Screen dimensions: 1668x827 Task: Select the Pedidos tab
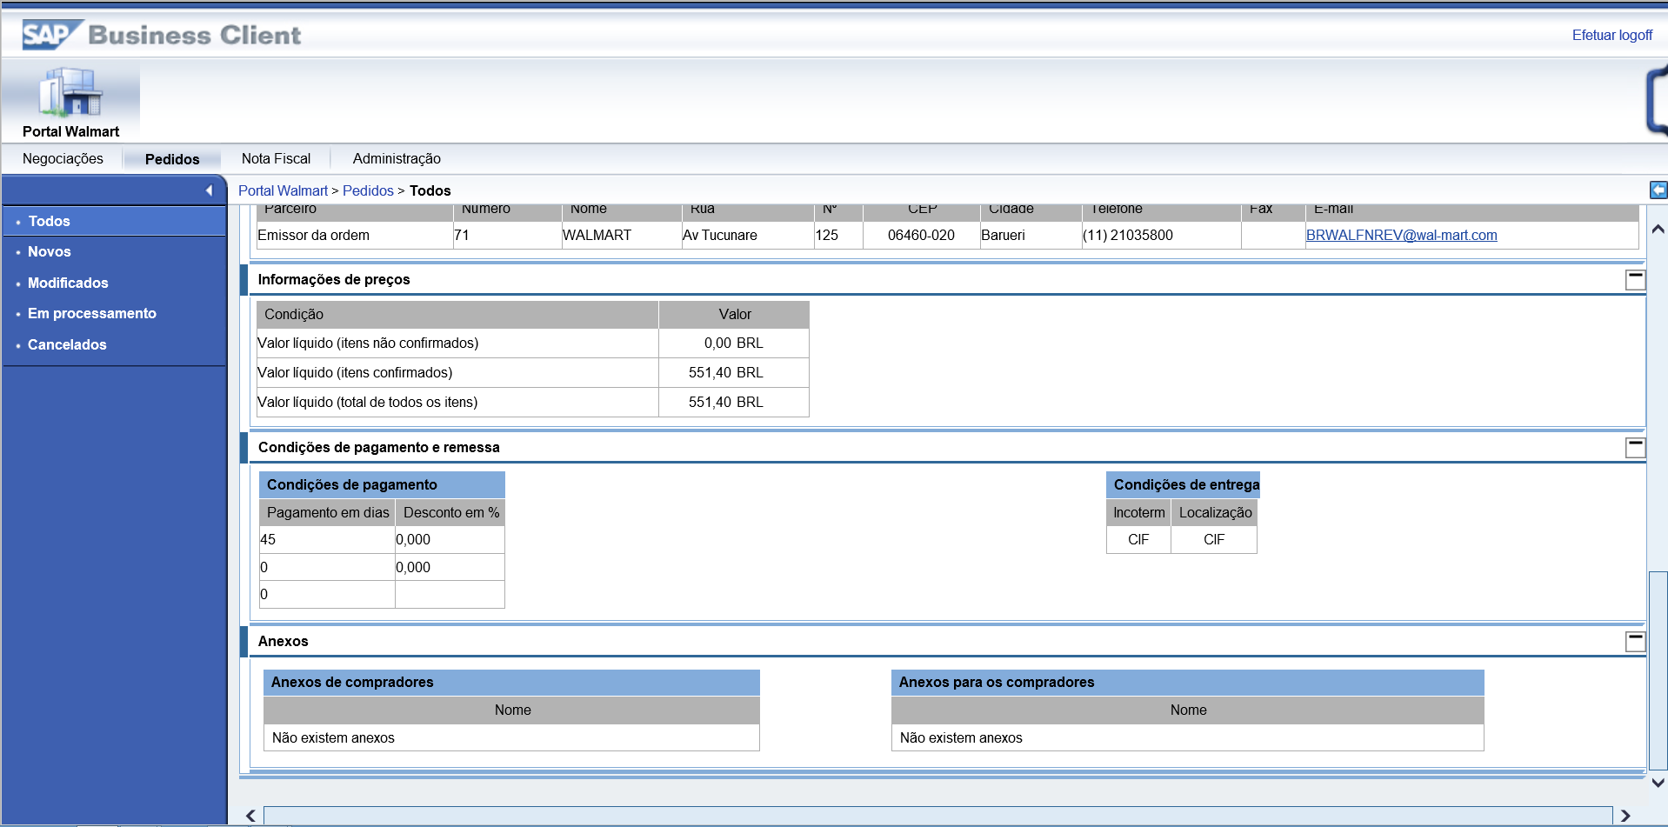pos(172,159)
